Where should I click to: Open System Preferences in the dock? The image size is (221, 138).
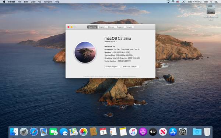[183, 132]
